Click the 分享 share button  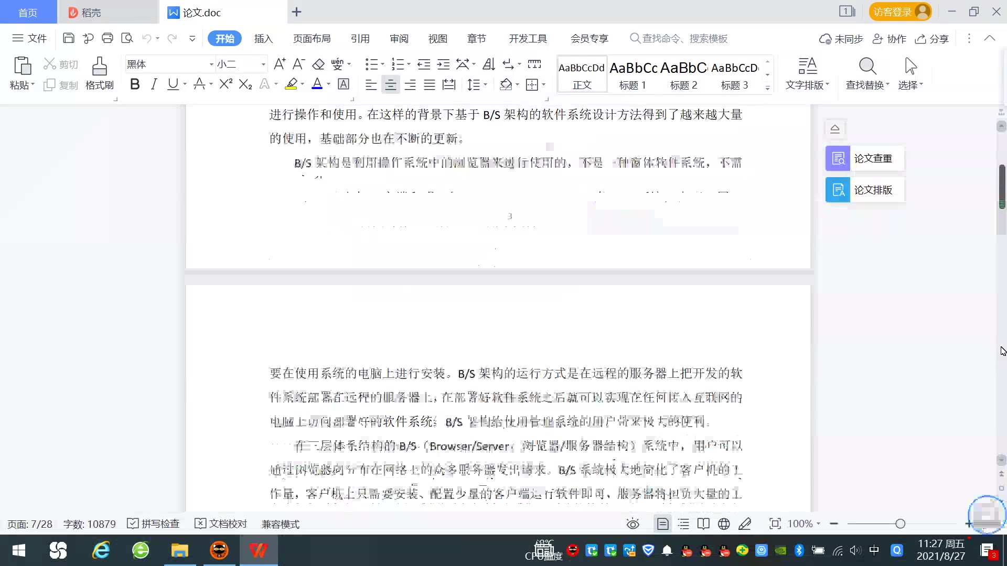coord(932,39)
